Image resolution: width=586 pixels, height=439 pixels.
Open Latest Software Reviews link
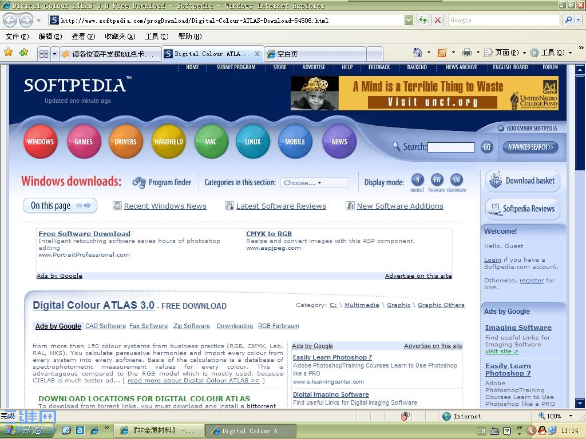[x=281, y=206]
